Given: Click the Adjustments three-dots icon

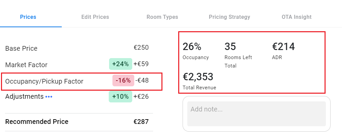Looking at the screenshot, I should tap(49, 97).
